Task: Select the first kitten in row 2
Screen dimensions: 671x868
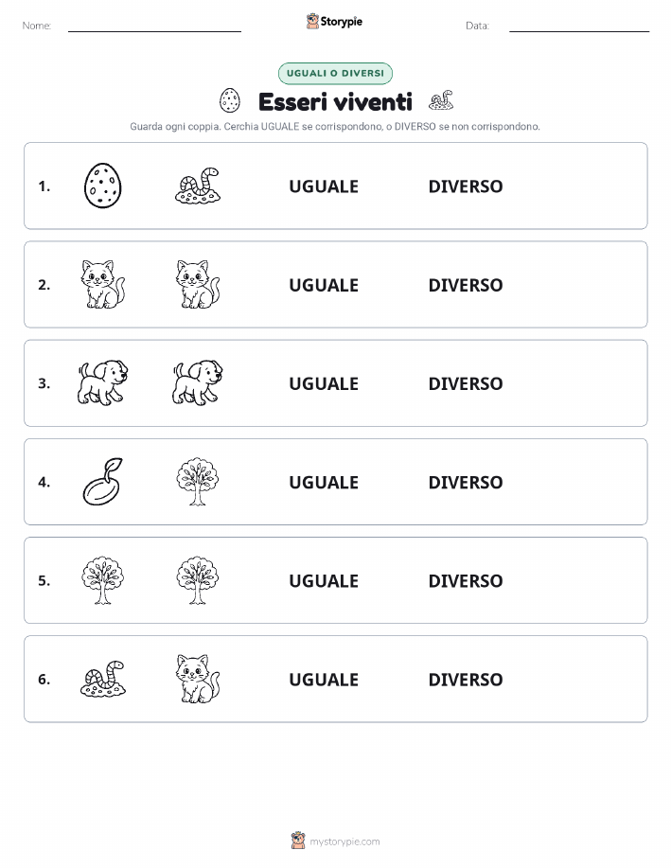Action: point(103,284)
